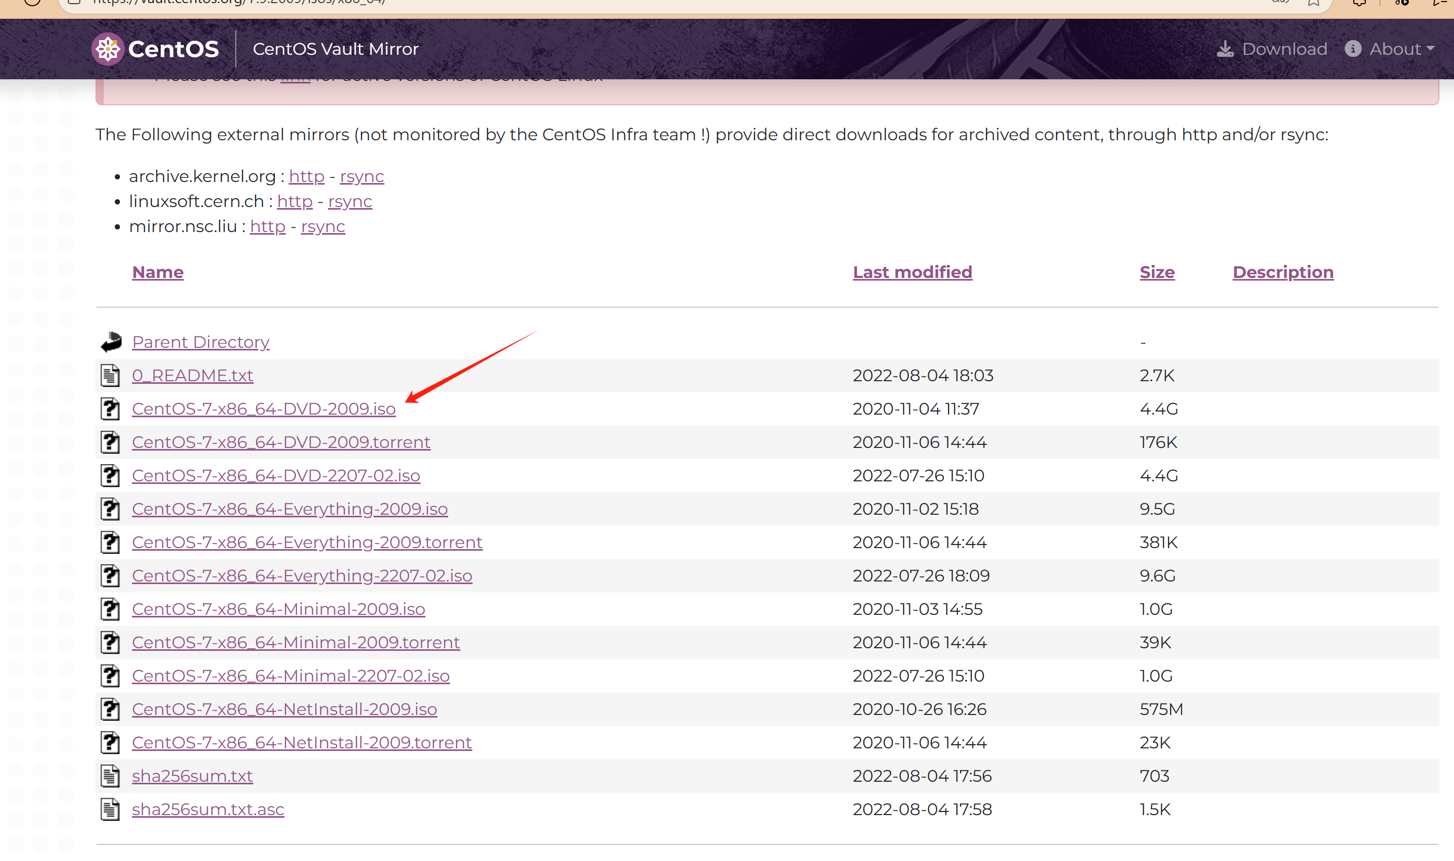Click the CentOS logo icon

coord(107,50)
